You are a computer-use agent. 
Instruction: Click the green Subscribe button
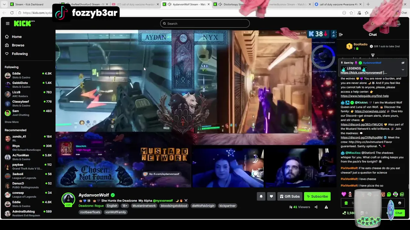point(317,196)
